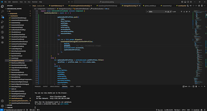207x111 pixels.
Task: Go to previous find match arrow
Action: [x=181, y=12]
